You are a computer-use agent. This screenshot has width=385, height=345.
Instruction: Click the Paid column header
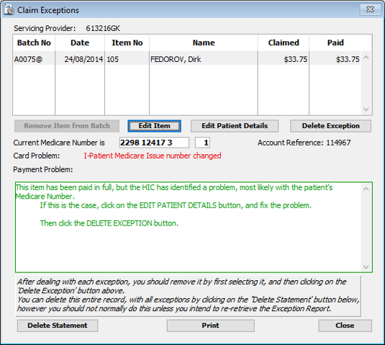click(x=335, y=42)
